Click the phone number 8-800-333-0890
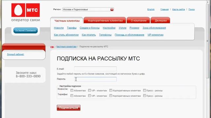 (28, 76)
